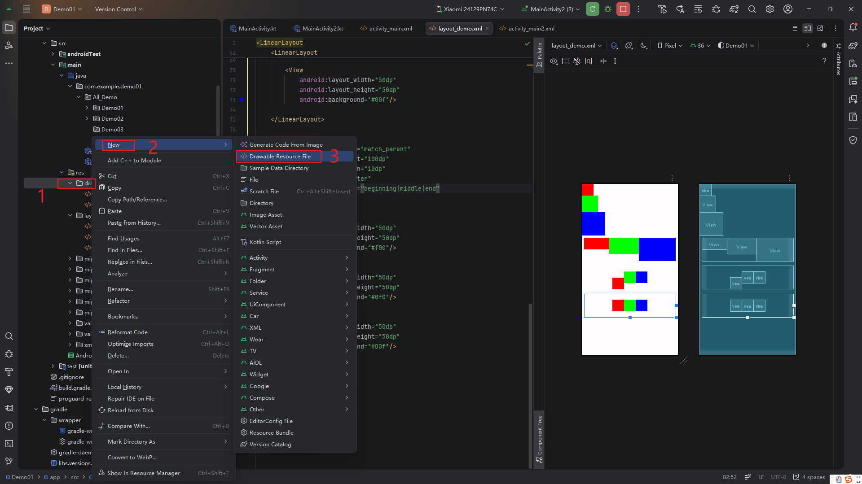Open the Palette side panel

tap(539, 55)
